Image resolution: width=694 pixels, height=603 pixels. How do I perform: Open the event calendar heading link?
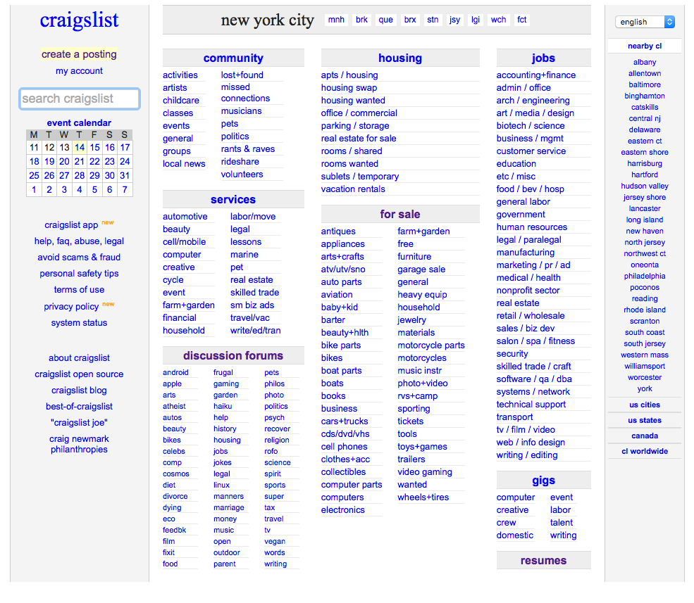79,123
